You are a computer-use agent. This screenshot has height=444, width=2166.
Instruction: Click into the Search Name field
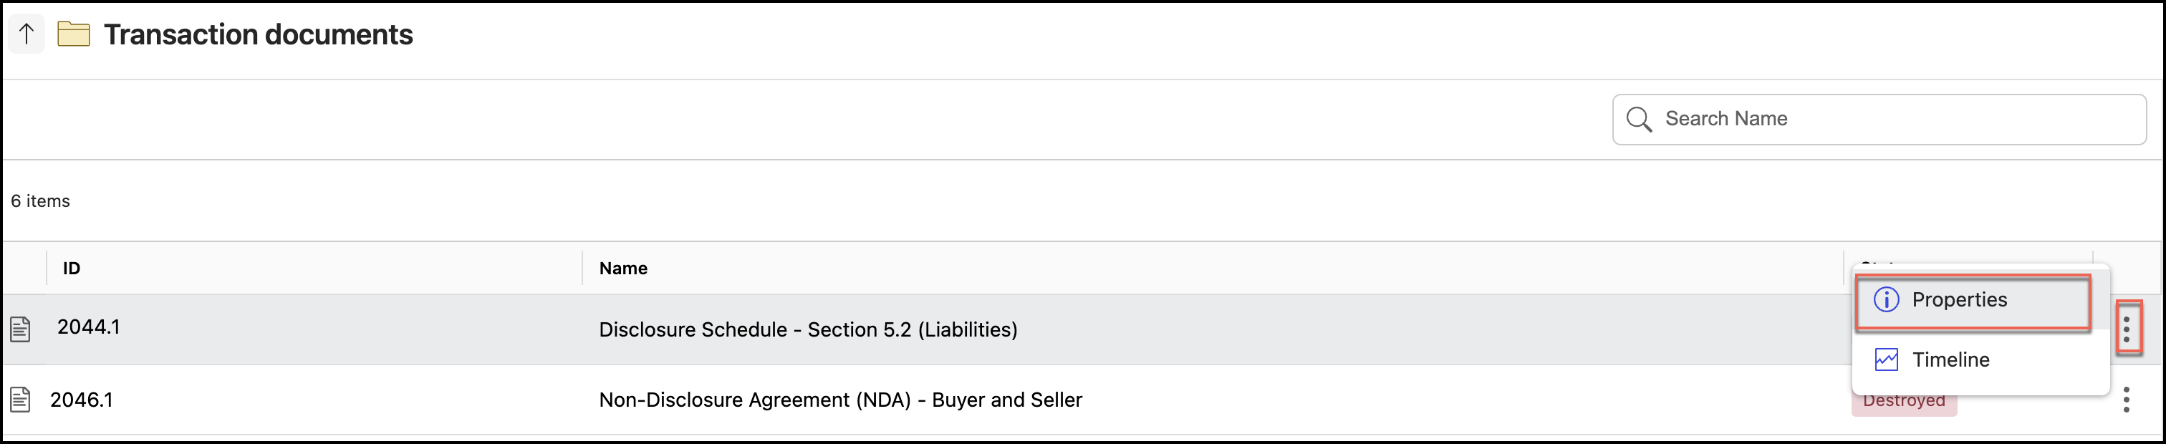(x=1892, y=120)
